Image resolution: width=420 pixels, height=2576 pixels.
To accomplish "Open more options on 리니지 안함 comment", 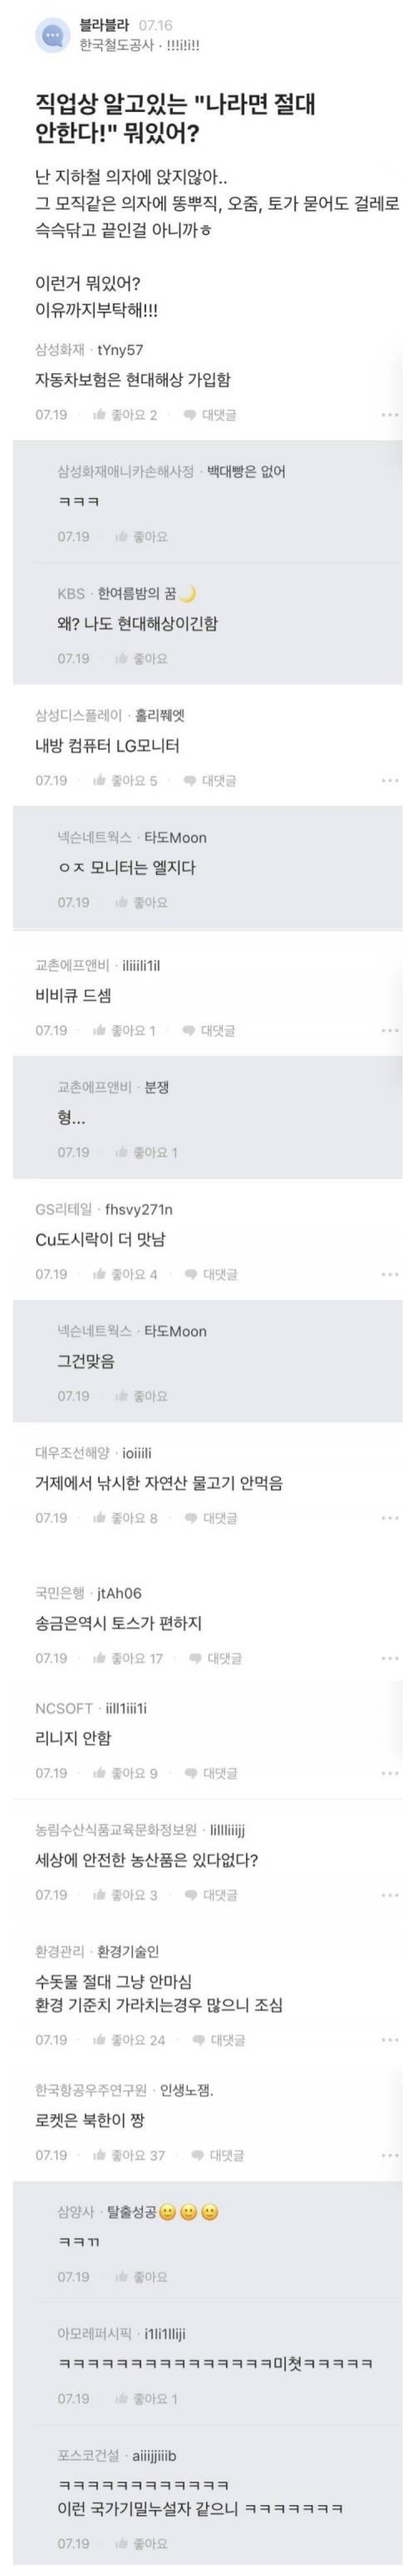I will tap(390, 1773).
